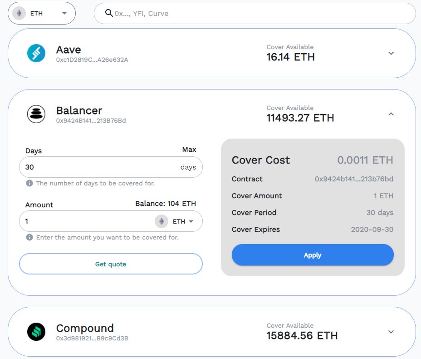The width and height of the screenshot is (421, 359).
Task: Edit the Days input showing 30
Action: click(111, 167)
